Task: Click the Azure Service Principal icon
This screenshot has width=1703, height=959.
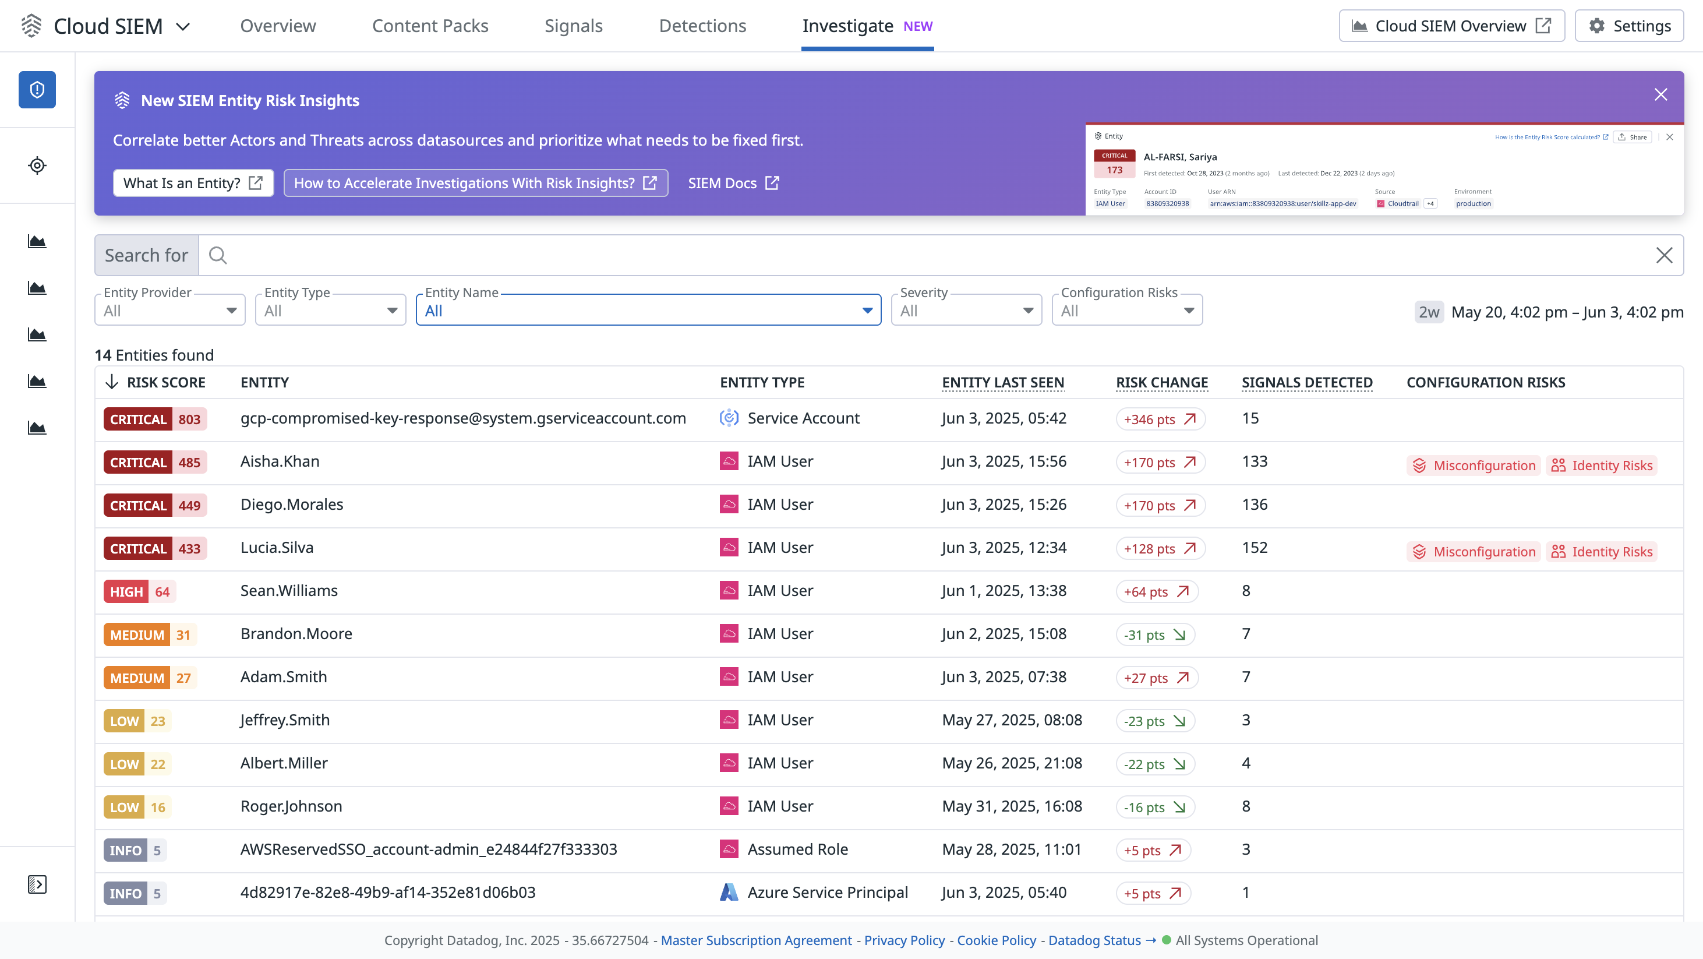Action: point(729,892)
